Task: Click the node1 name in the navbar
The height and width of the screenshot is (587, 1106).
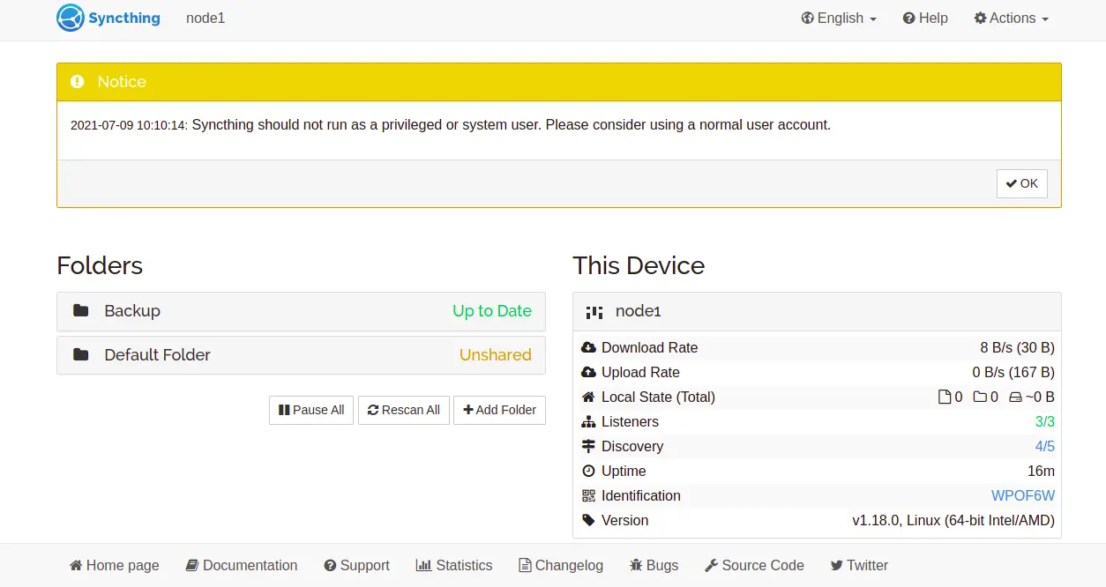Action: point(206,19)
